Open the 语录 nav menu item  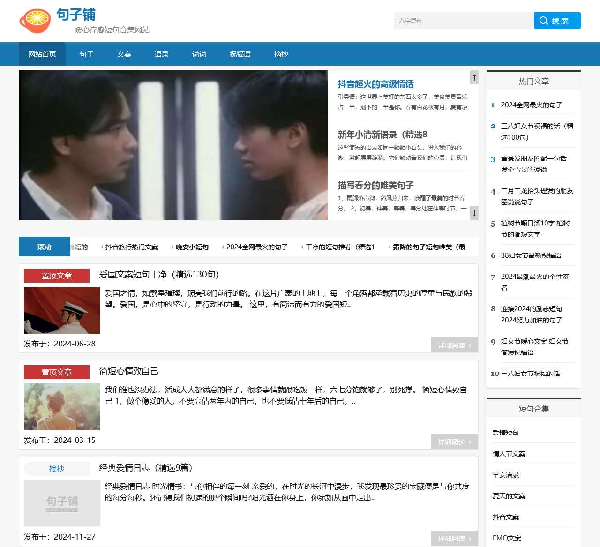[162, 54]
